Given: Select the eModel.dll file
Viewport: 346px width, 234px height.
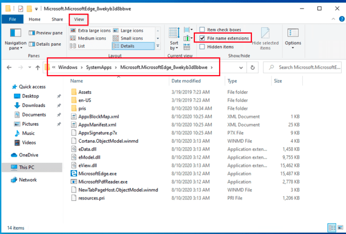Looking at the screenshot, I should point(89,157).
